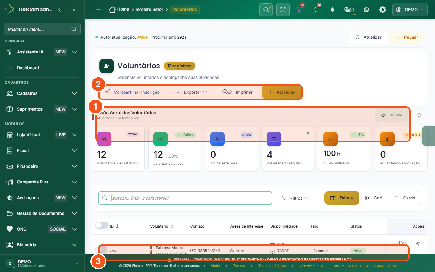This screenshot has height=272, width=435.
Task: Open the DEMO Administrador profile menu
Action: 42,264
